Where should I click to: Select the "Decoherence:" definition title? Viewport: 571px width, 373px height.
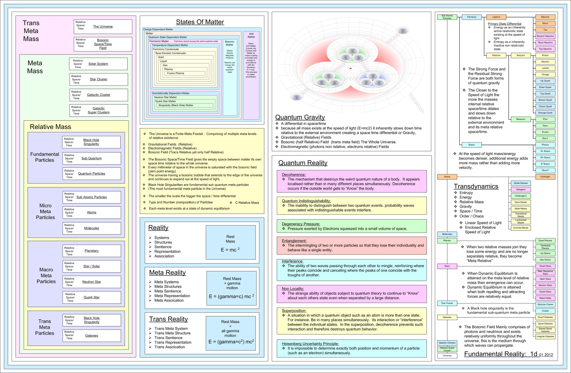pos(294,175)
